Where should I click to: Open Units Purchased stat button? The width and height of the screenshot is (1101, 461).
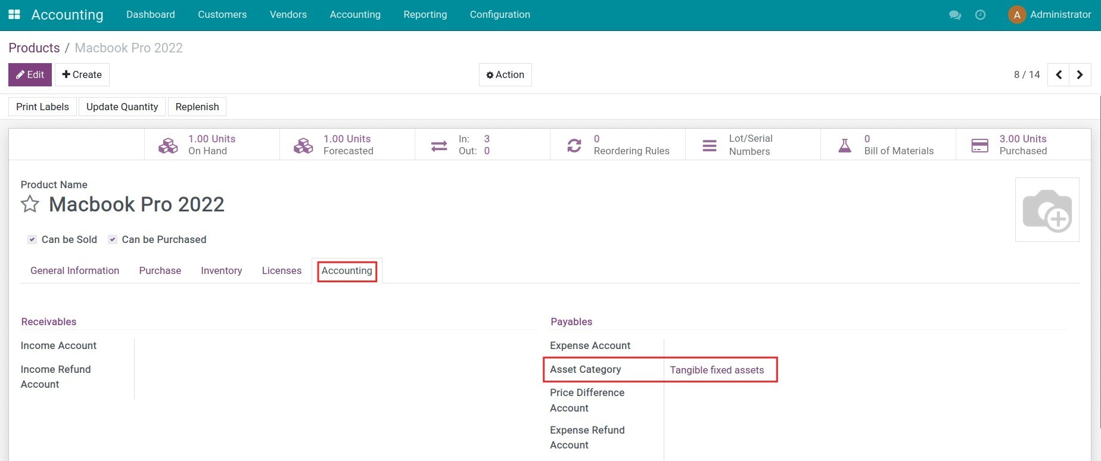[x=1024, y=145]
